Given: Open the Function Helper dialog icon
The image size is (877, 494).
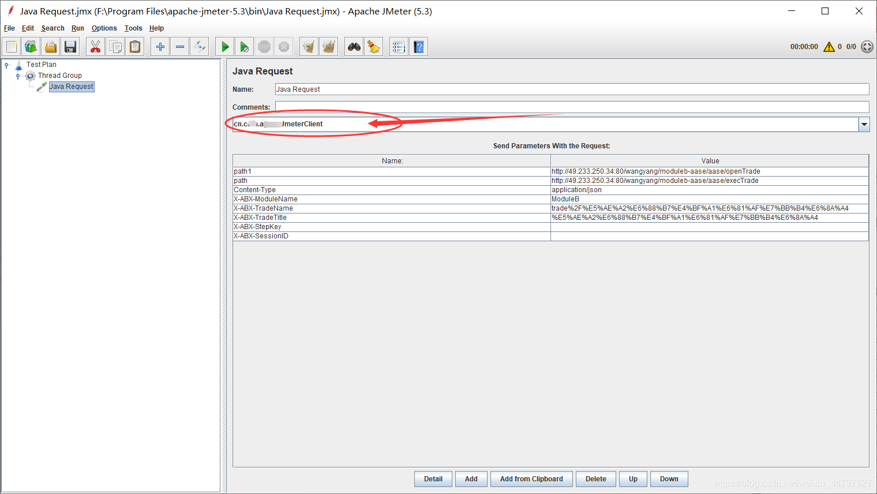Looking at the screenshot, I should click(x=399, y=47).
